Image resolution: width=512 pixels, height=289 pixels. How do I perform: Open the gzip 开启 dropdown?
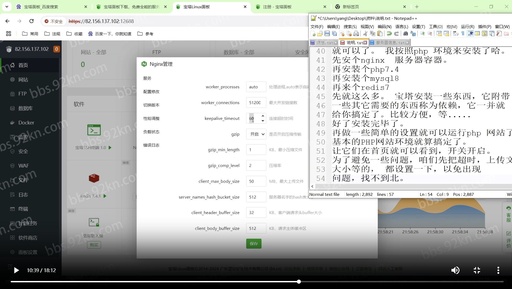[256, 134]
